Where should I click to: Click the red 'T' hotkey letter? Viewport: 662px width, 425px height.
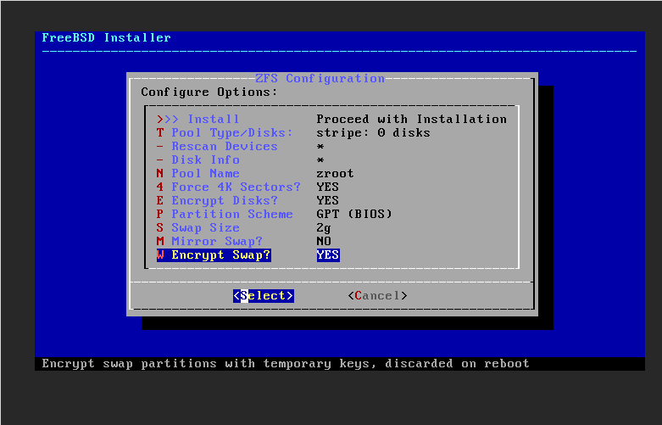pyautogui.click(x=160, y=132)
